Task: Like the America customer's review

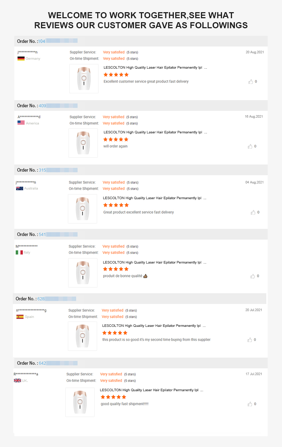Action: pos(250,146)
